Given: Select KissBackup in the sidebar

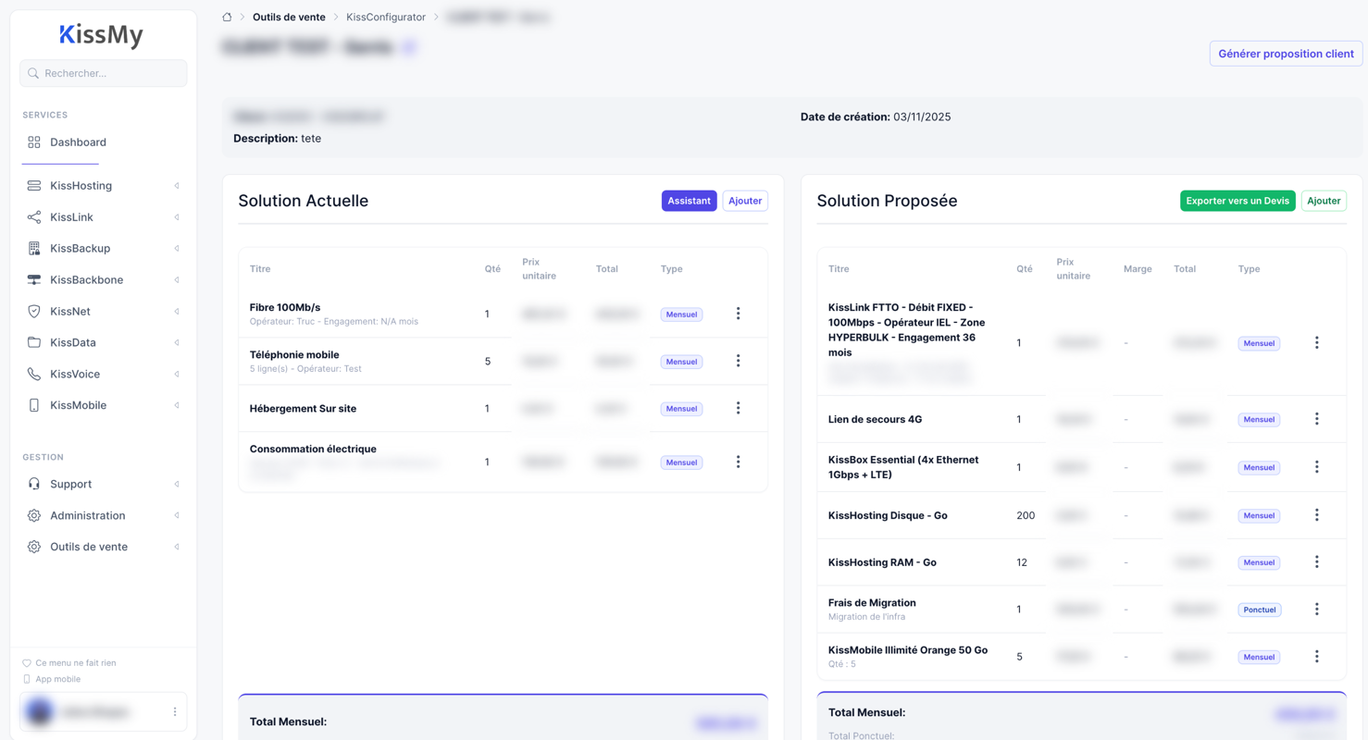Looking at the screenshot, I should (x=103, y=249).
